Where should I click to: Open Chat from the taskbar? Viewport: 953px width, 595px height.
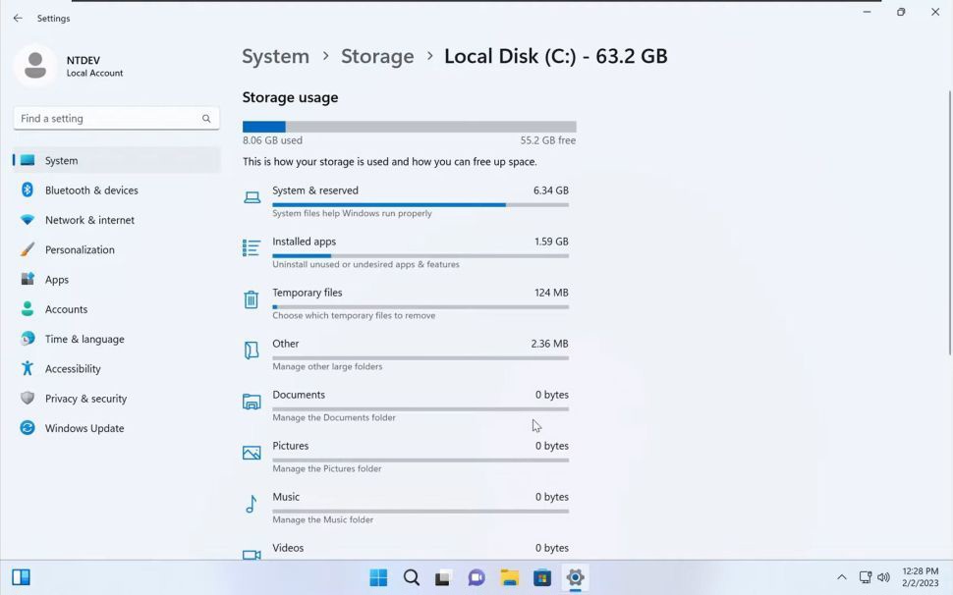point(476,577)
